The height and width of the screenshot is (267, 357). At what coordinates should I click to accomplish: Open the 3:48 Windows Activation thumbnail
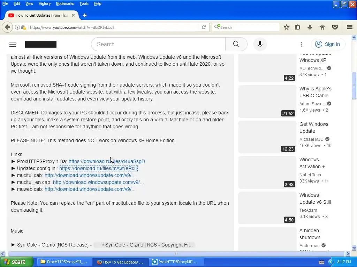[267, 172]
